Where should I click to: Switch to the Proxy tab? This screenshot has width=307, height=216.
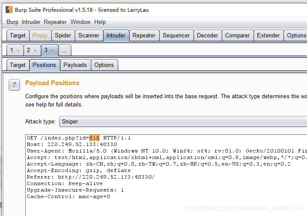40,35
